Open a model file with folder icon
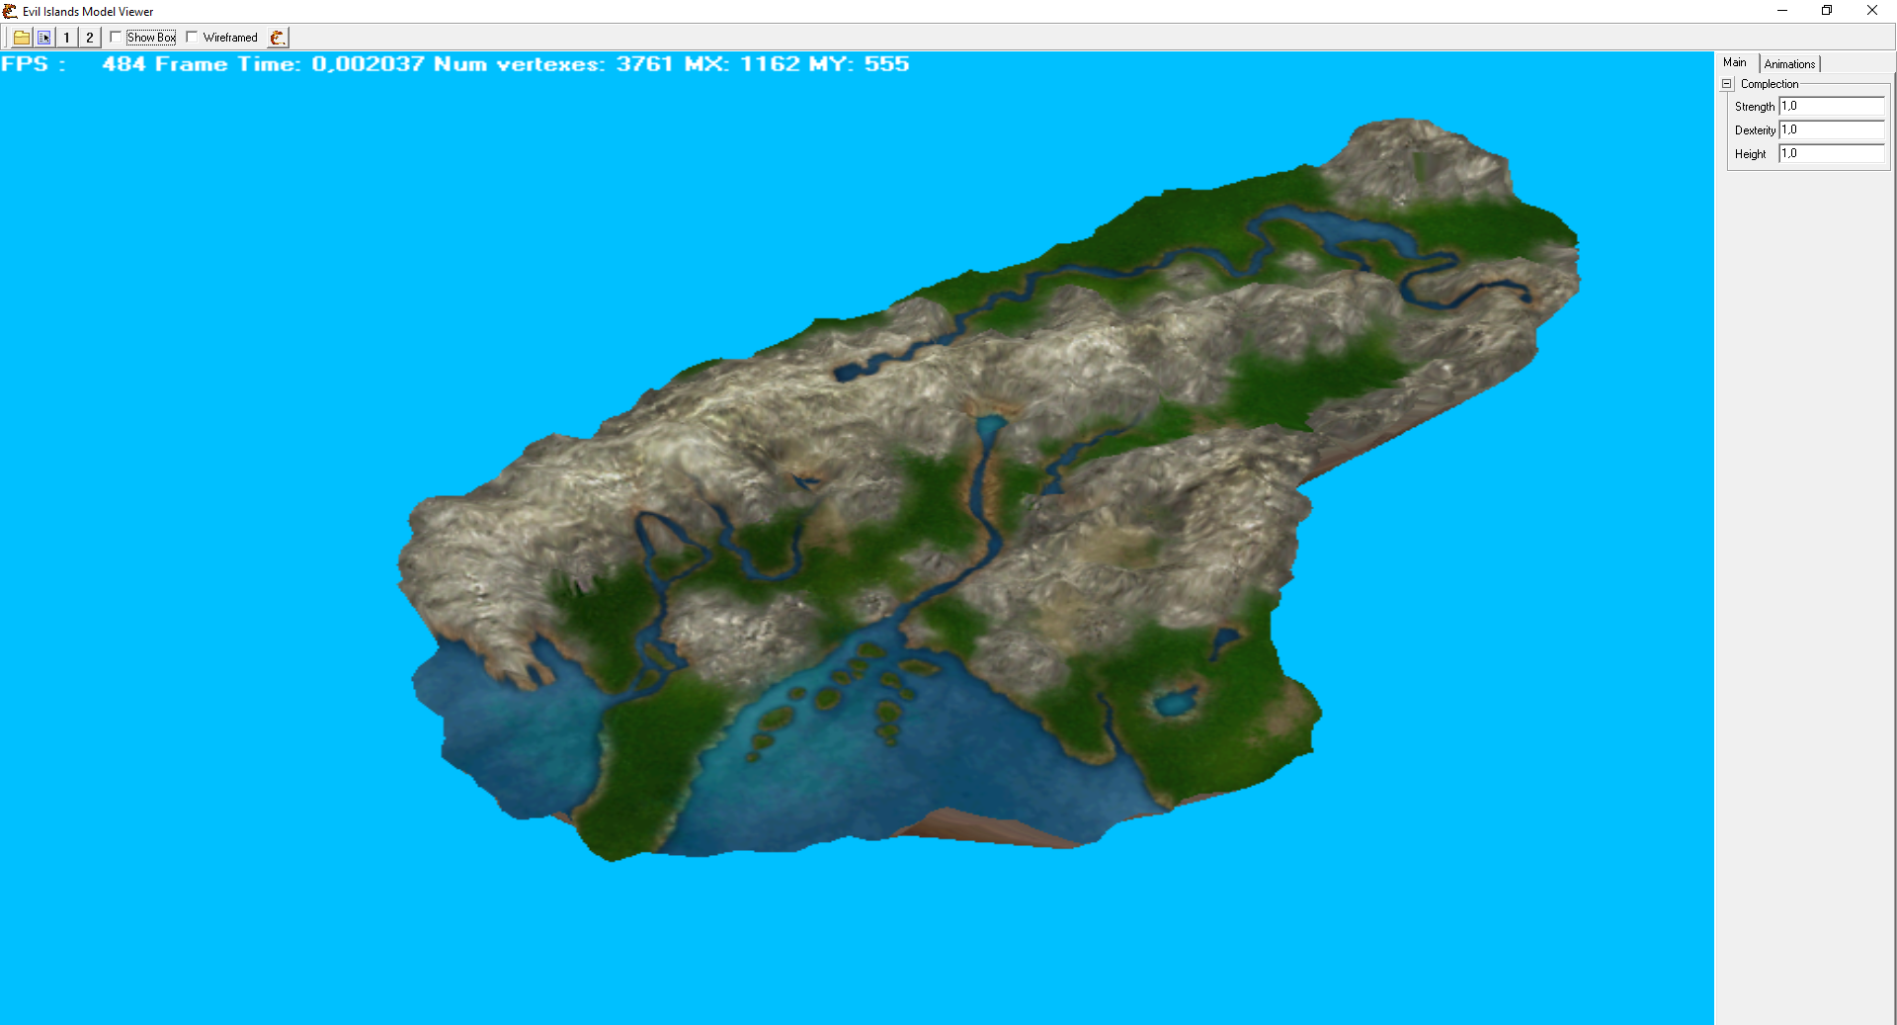The image size is (1897, 1025). tap(21, 38)
